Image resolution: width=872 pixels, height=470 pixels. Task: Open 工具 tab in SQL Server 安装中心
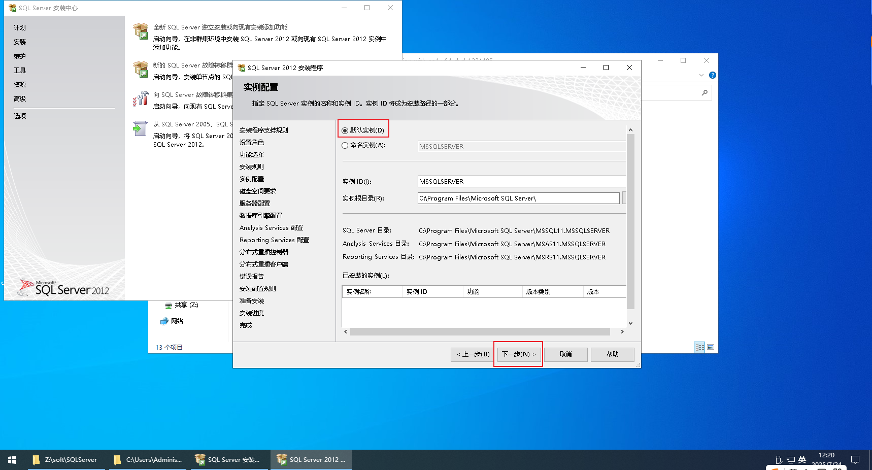20,71
